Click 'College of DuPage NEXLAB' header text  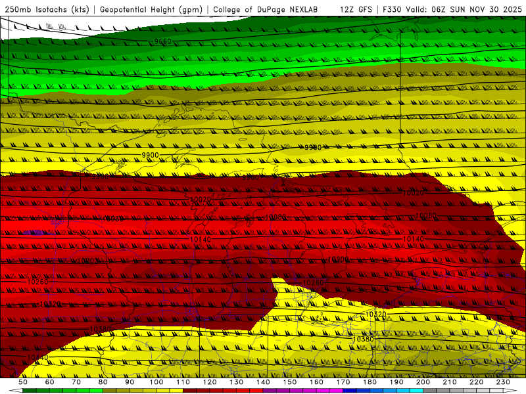pyautogui.click(x=266, y=10)
